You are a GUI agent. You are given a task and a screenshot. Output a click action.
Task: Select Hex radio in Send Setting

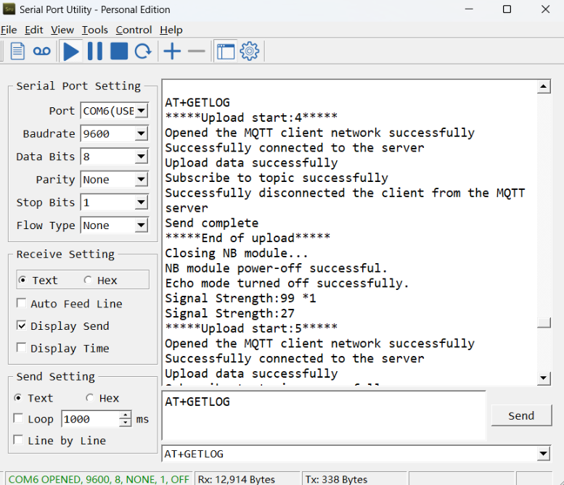pos(90,398)
